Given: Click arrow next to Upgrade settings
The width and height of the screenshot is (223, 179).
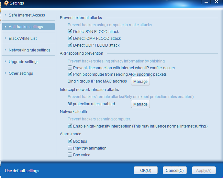Looking at the screenshot, I should 6,62.
